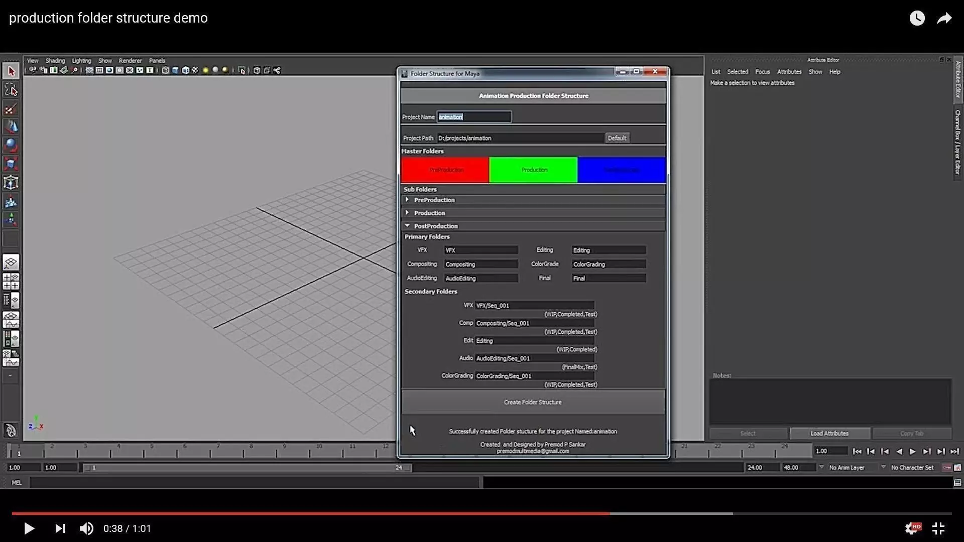Click the Paint selection tool icon
Viewport: 964px width, 542px height.
coord(11,109)
